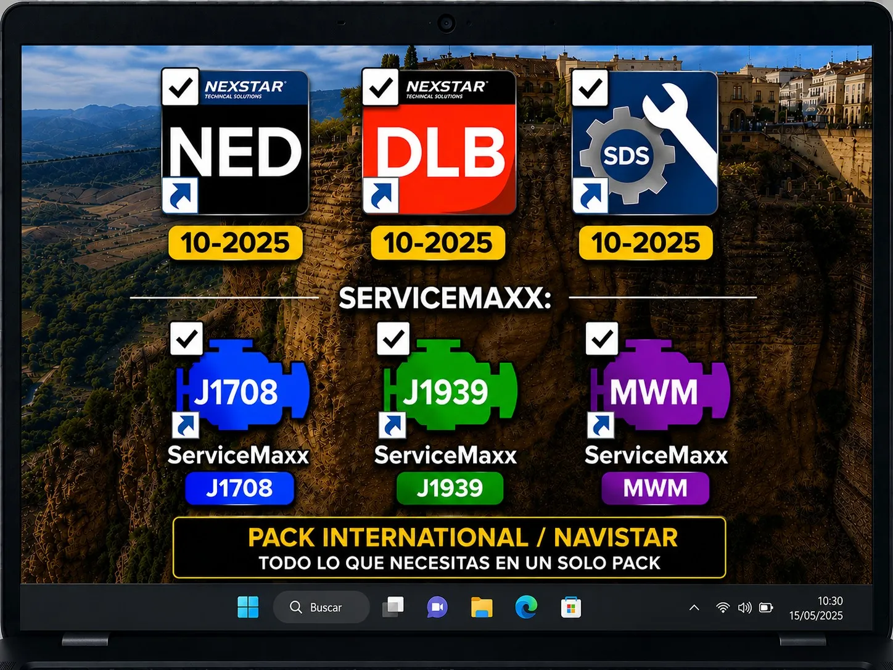Click the PACK INTERNATIONAL / NAVISTAR title
Viewport: 893px width, 670px height.
[x=463, y=537]
